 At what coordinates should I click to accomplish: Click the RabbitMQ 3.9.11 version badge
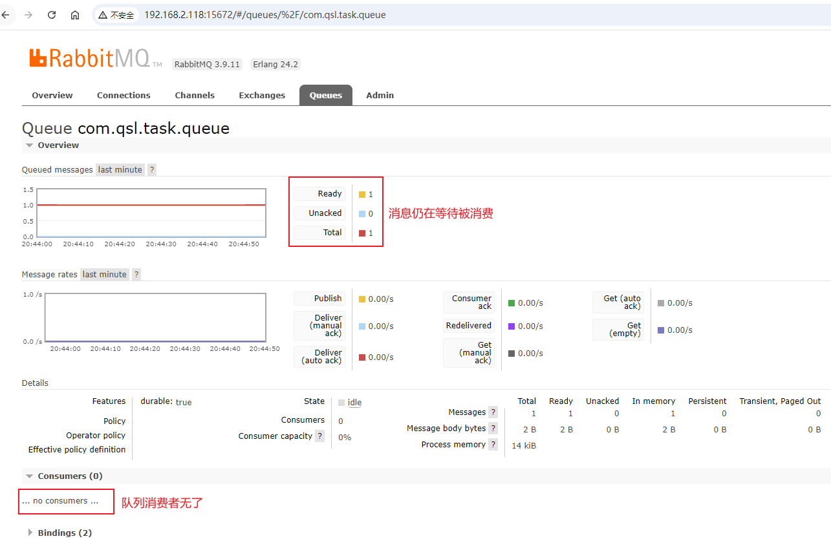click(208, 65)
